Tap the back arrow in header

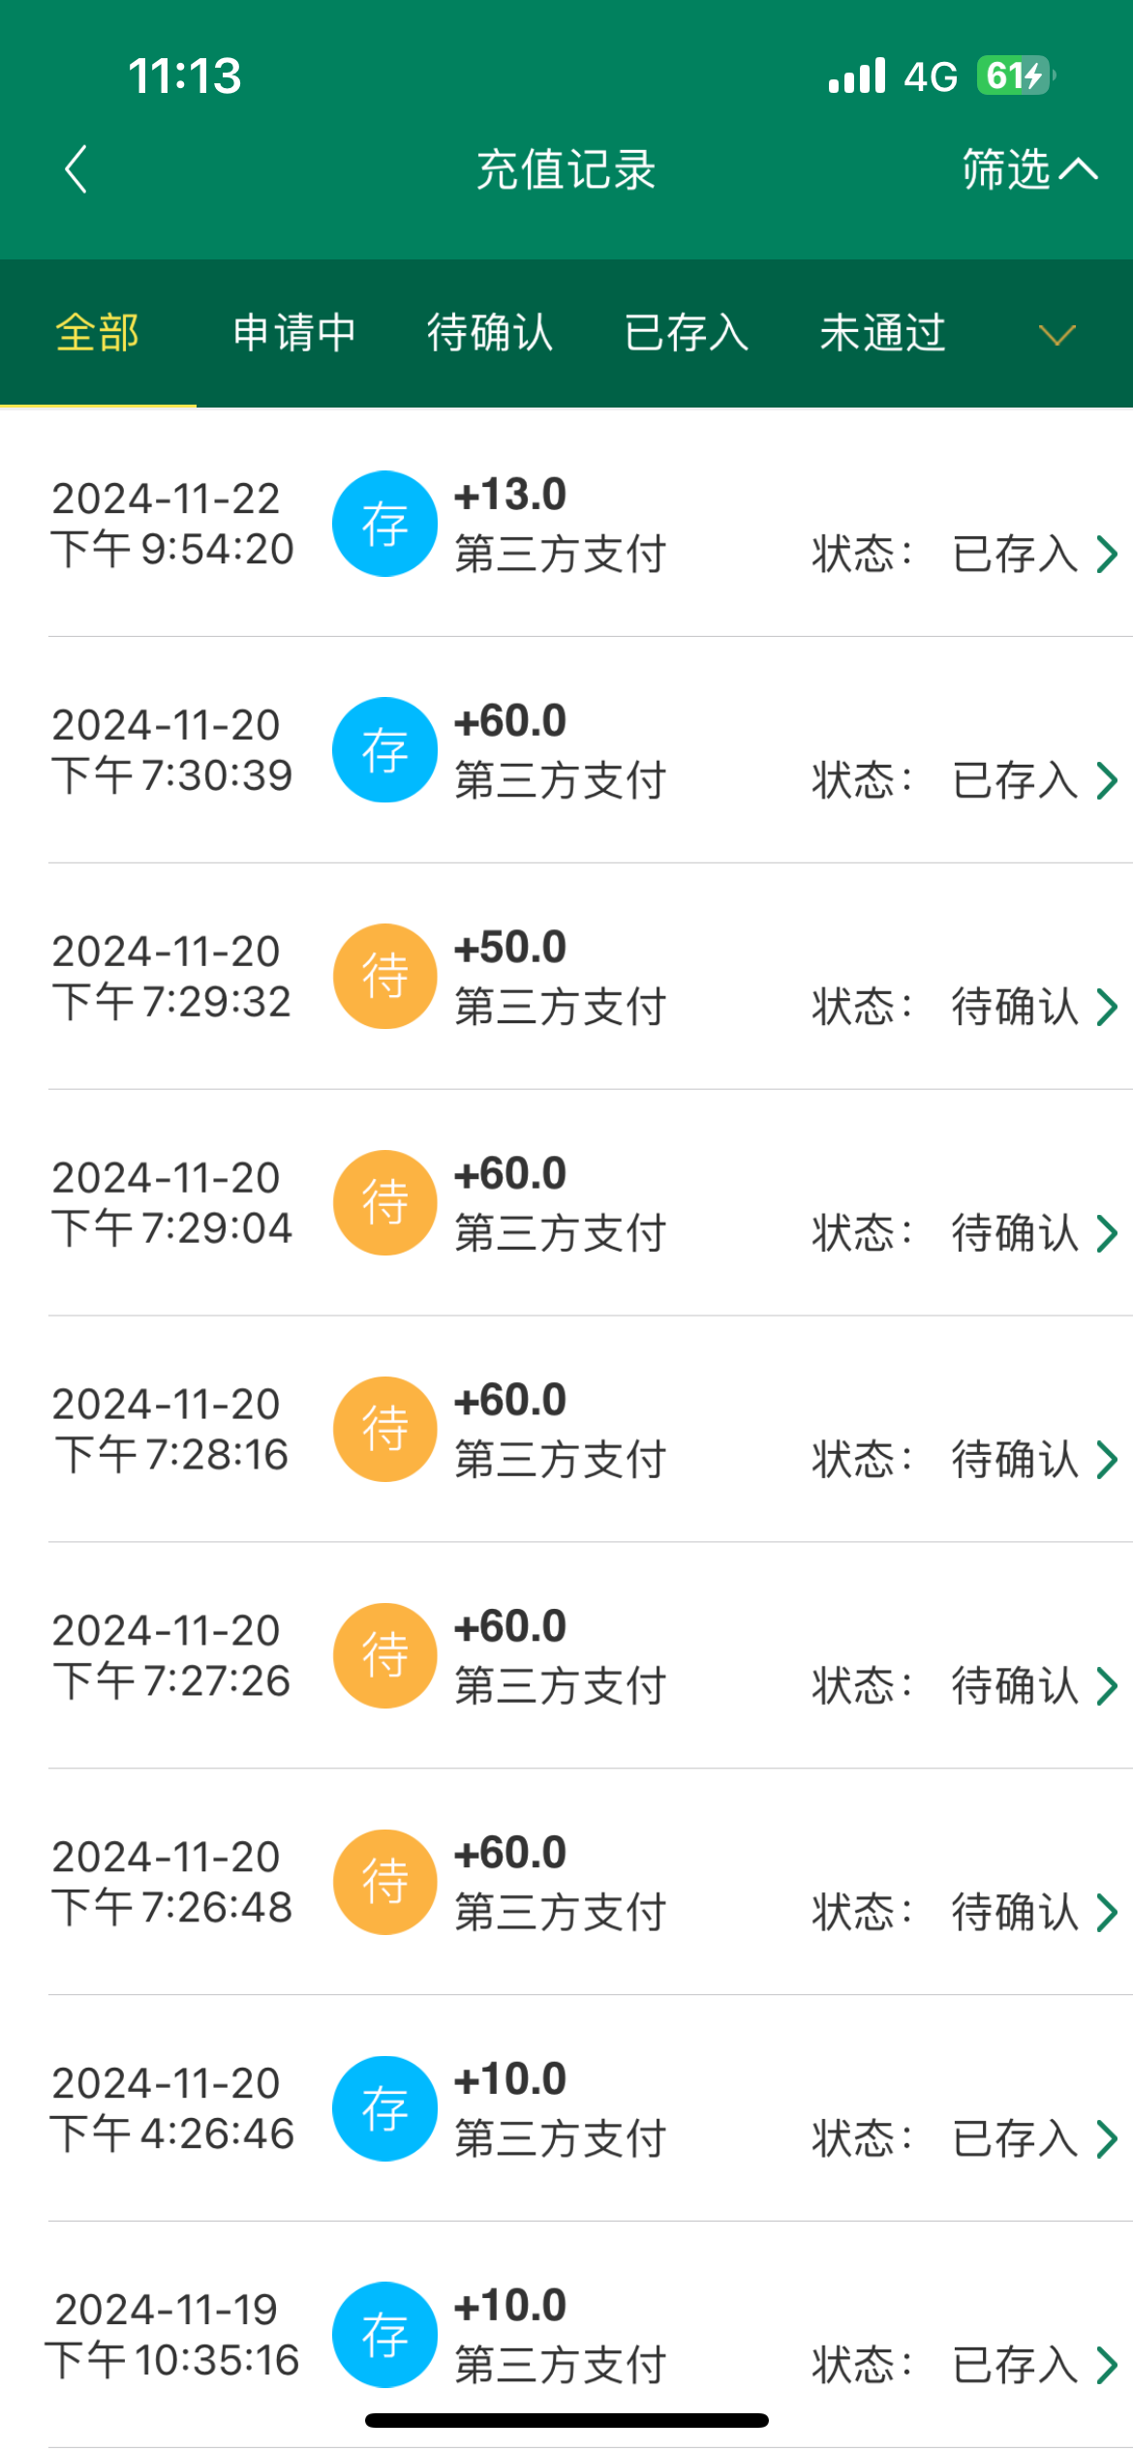[x=76, y=169]
